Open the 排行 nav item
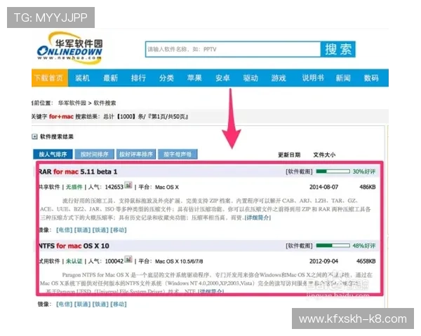Image resolution: width=421 pixels, height=336 pixels. [138, 78]
